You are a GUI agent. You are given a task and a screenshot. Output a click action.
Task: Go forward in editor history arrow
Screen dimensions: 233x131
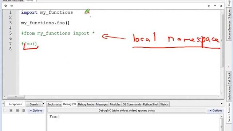(12, 6)
